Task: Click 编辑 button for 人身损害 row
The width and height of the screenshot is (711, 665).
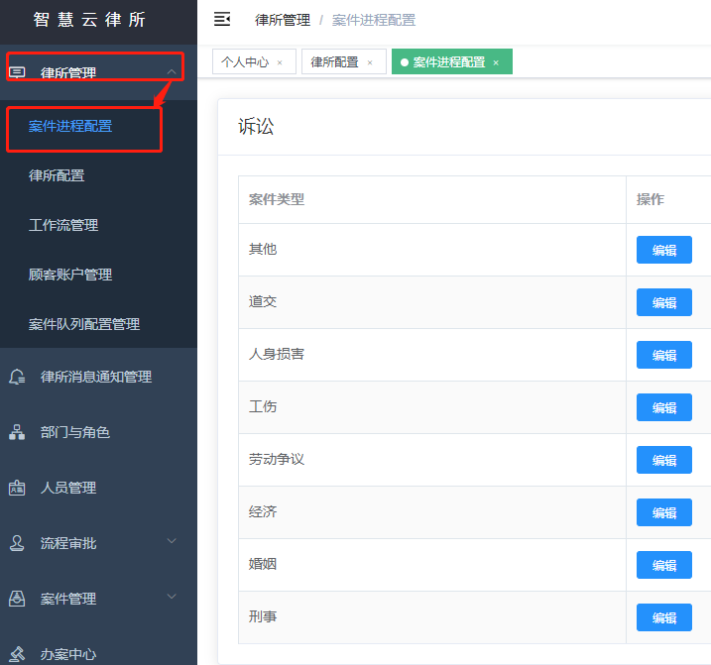Action: 663,355
